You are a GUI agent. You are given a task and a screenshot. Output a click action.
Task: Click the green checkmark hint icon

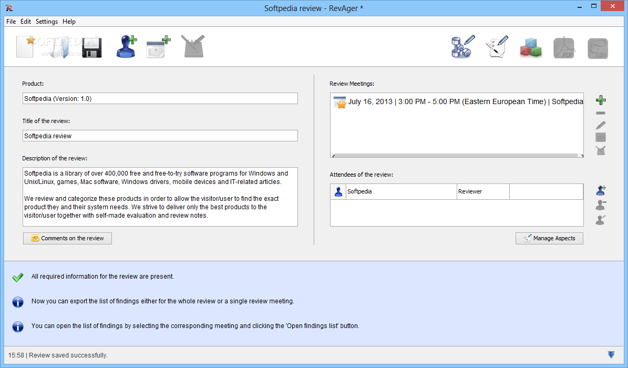[x=18, y=277]
